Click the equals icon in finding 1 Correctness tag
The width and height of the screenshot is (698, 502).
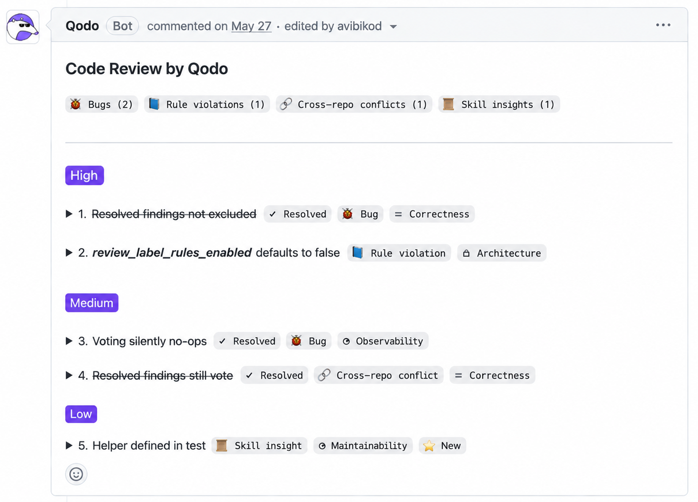(x=398, y=214)
